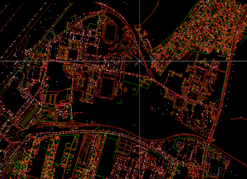Pick the isolated short red line at right edge
The height and width of the screenshot is (179, 247).
tap(238, 118)
